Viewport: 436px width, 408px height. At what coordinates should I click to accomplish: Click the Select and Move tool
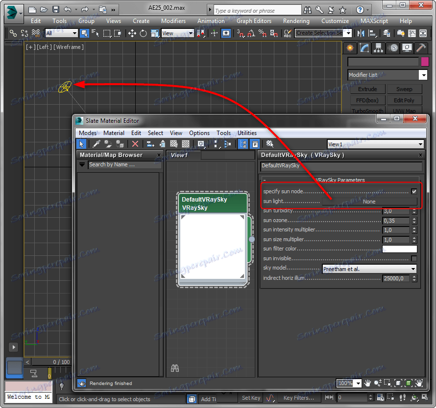[x=132, y=33]
